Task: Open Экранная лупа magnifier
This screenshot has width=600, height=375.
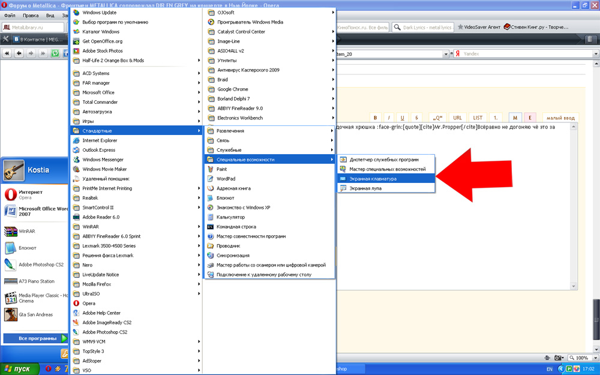Action: tap(365, 188)
